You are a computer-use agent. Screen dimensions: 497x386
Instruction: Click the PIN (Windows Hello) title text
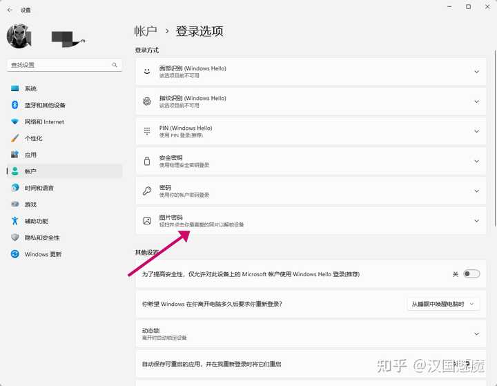coord(186,128)
